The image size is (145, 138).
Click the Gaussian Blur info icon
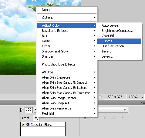28,124
